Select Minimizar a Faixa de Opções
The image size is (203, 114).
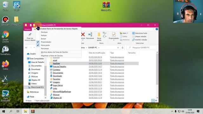(x=52, y=56)
